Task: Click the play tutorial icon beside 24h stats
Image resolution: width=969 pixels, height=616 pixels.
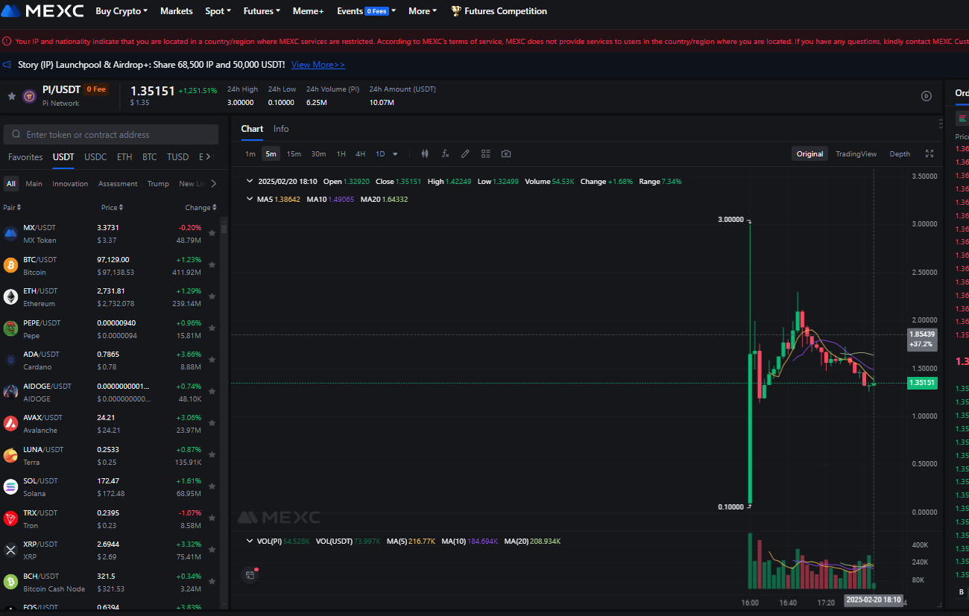Action: click(x=927, y=96)
